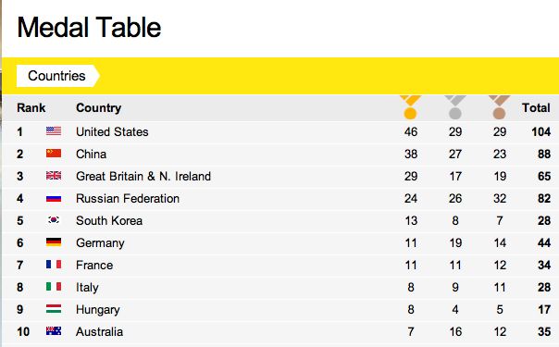The width and height of the screenshot is (559, 347).
Task: Click the South Korea flag icon
Action: coord(54,220)
